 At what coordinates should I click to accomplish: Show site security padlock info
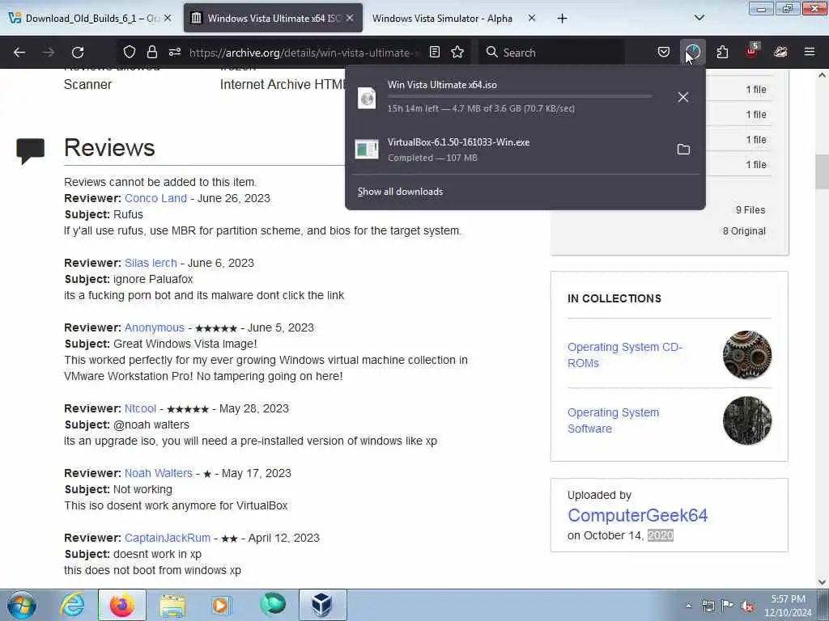(152, 53)
